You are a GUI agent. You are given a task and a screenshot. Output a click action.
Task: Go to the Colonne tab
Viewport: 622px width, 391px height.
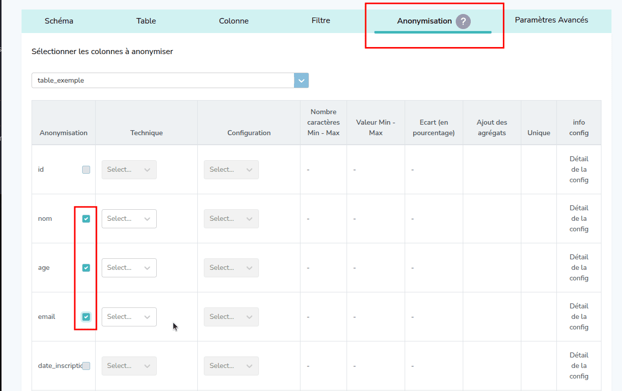pyautogui.click(x=233, y=21)
